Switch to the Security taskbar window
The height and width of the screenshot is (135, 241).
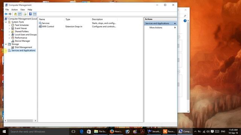(x=154, y=132)
